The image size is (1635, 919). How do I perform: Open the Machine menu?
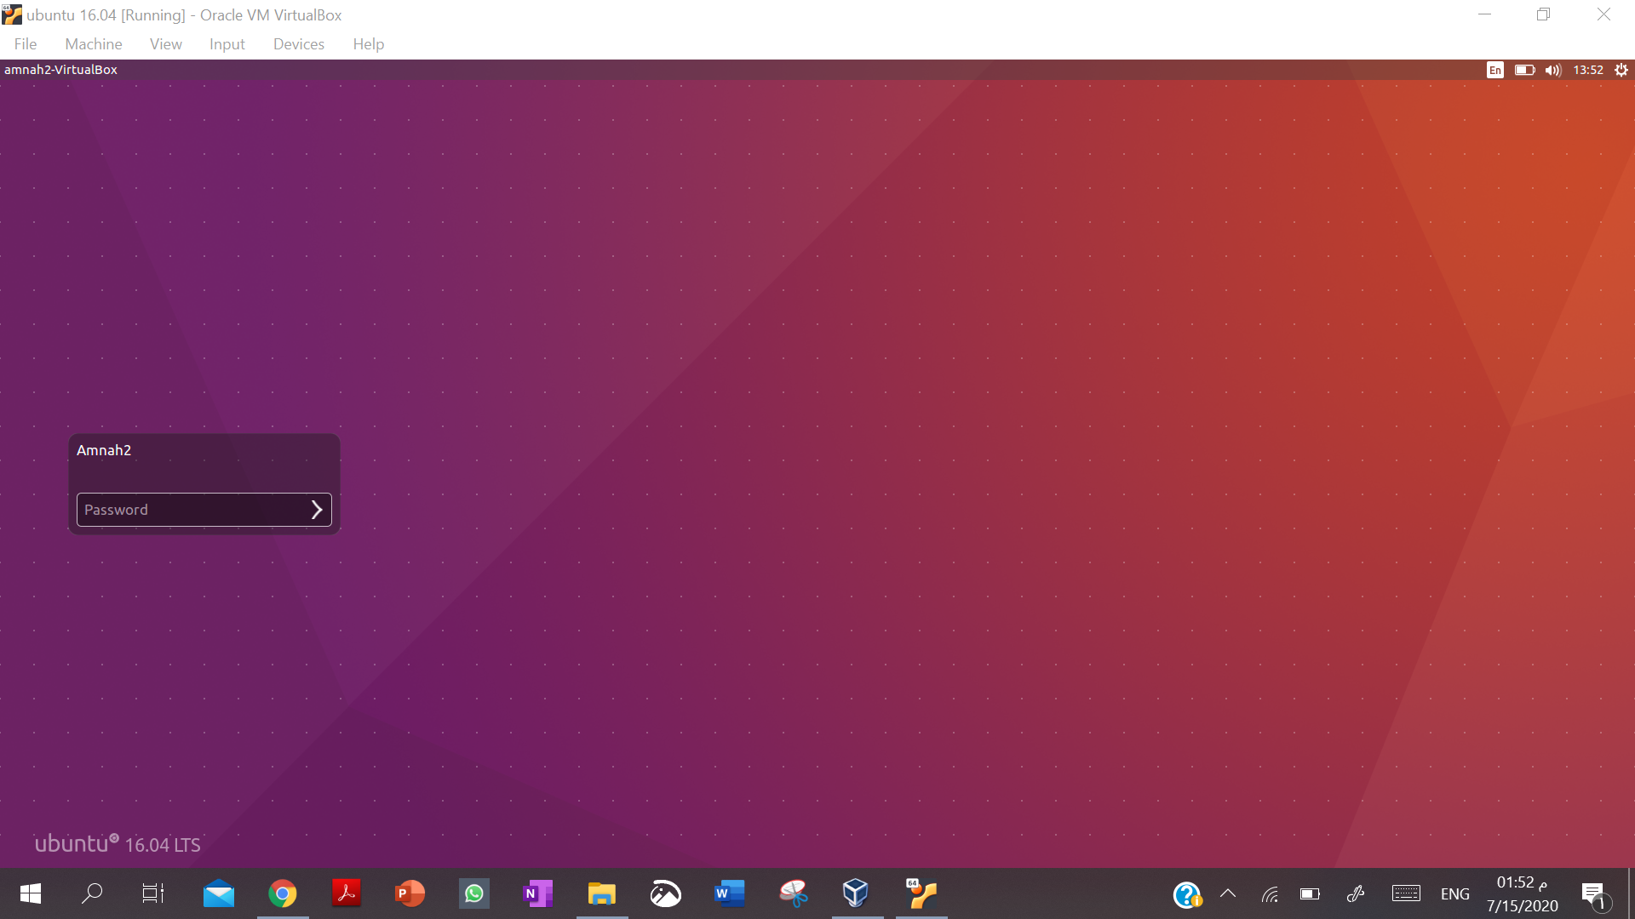click(93, 43)
